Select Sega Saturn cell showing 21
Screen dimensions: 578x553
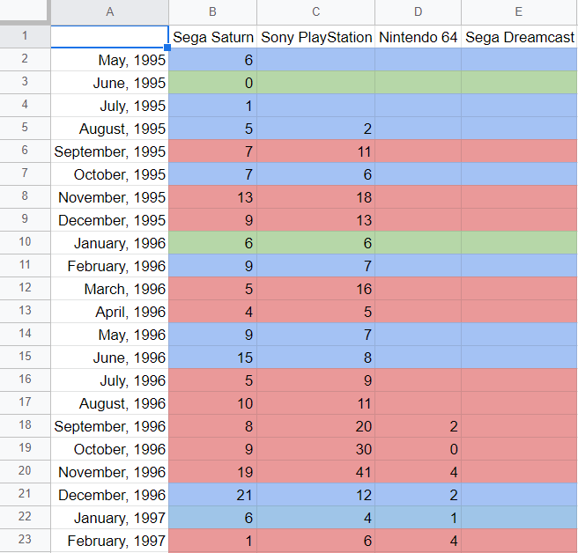pos(212,495)
